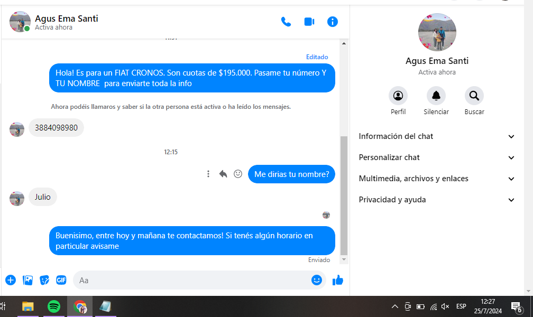
Task: Check battery status in system tray
Action: [x=420, y=307]
